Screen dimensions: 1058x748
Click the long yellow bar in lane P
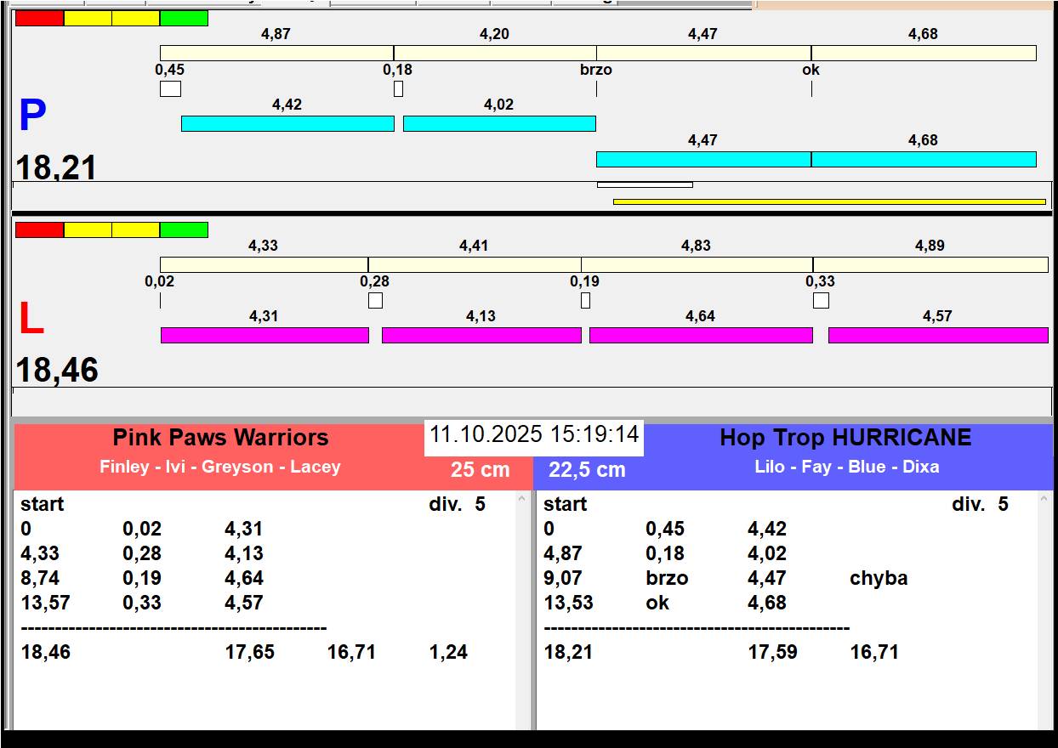829,201
